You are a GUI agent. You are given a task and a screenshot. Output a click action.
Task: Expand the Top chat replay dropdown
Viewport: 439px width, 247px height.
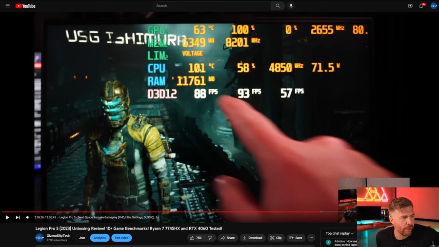point(339,233)
